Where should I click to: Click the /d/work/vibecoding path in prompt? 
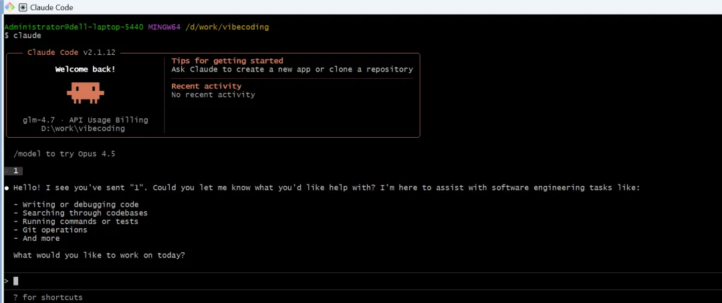point(227,27)
